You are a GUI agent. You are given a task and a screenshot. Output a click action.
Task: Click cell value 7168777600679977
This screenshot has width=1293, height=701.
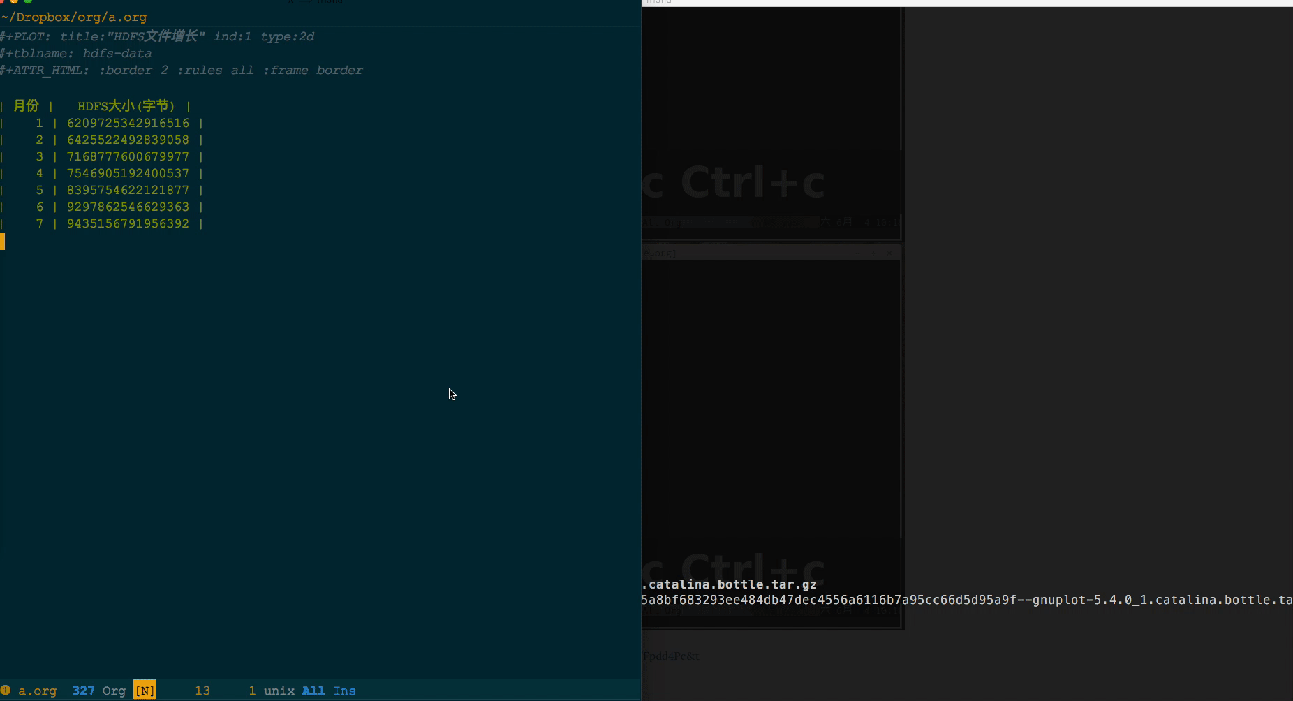[128, 156]
